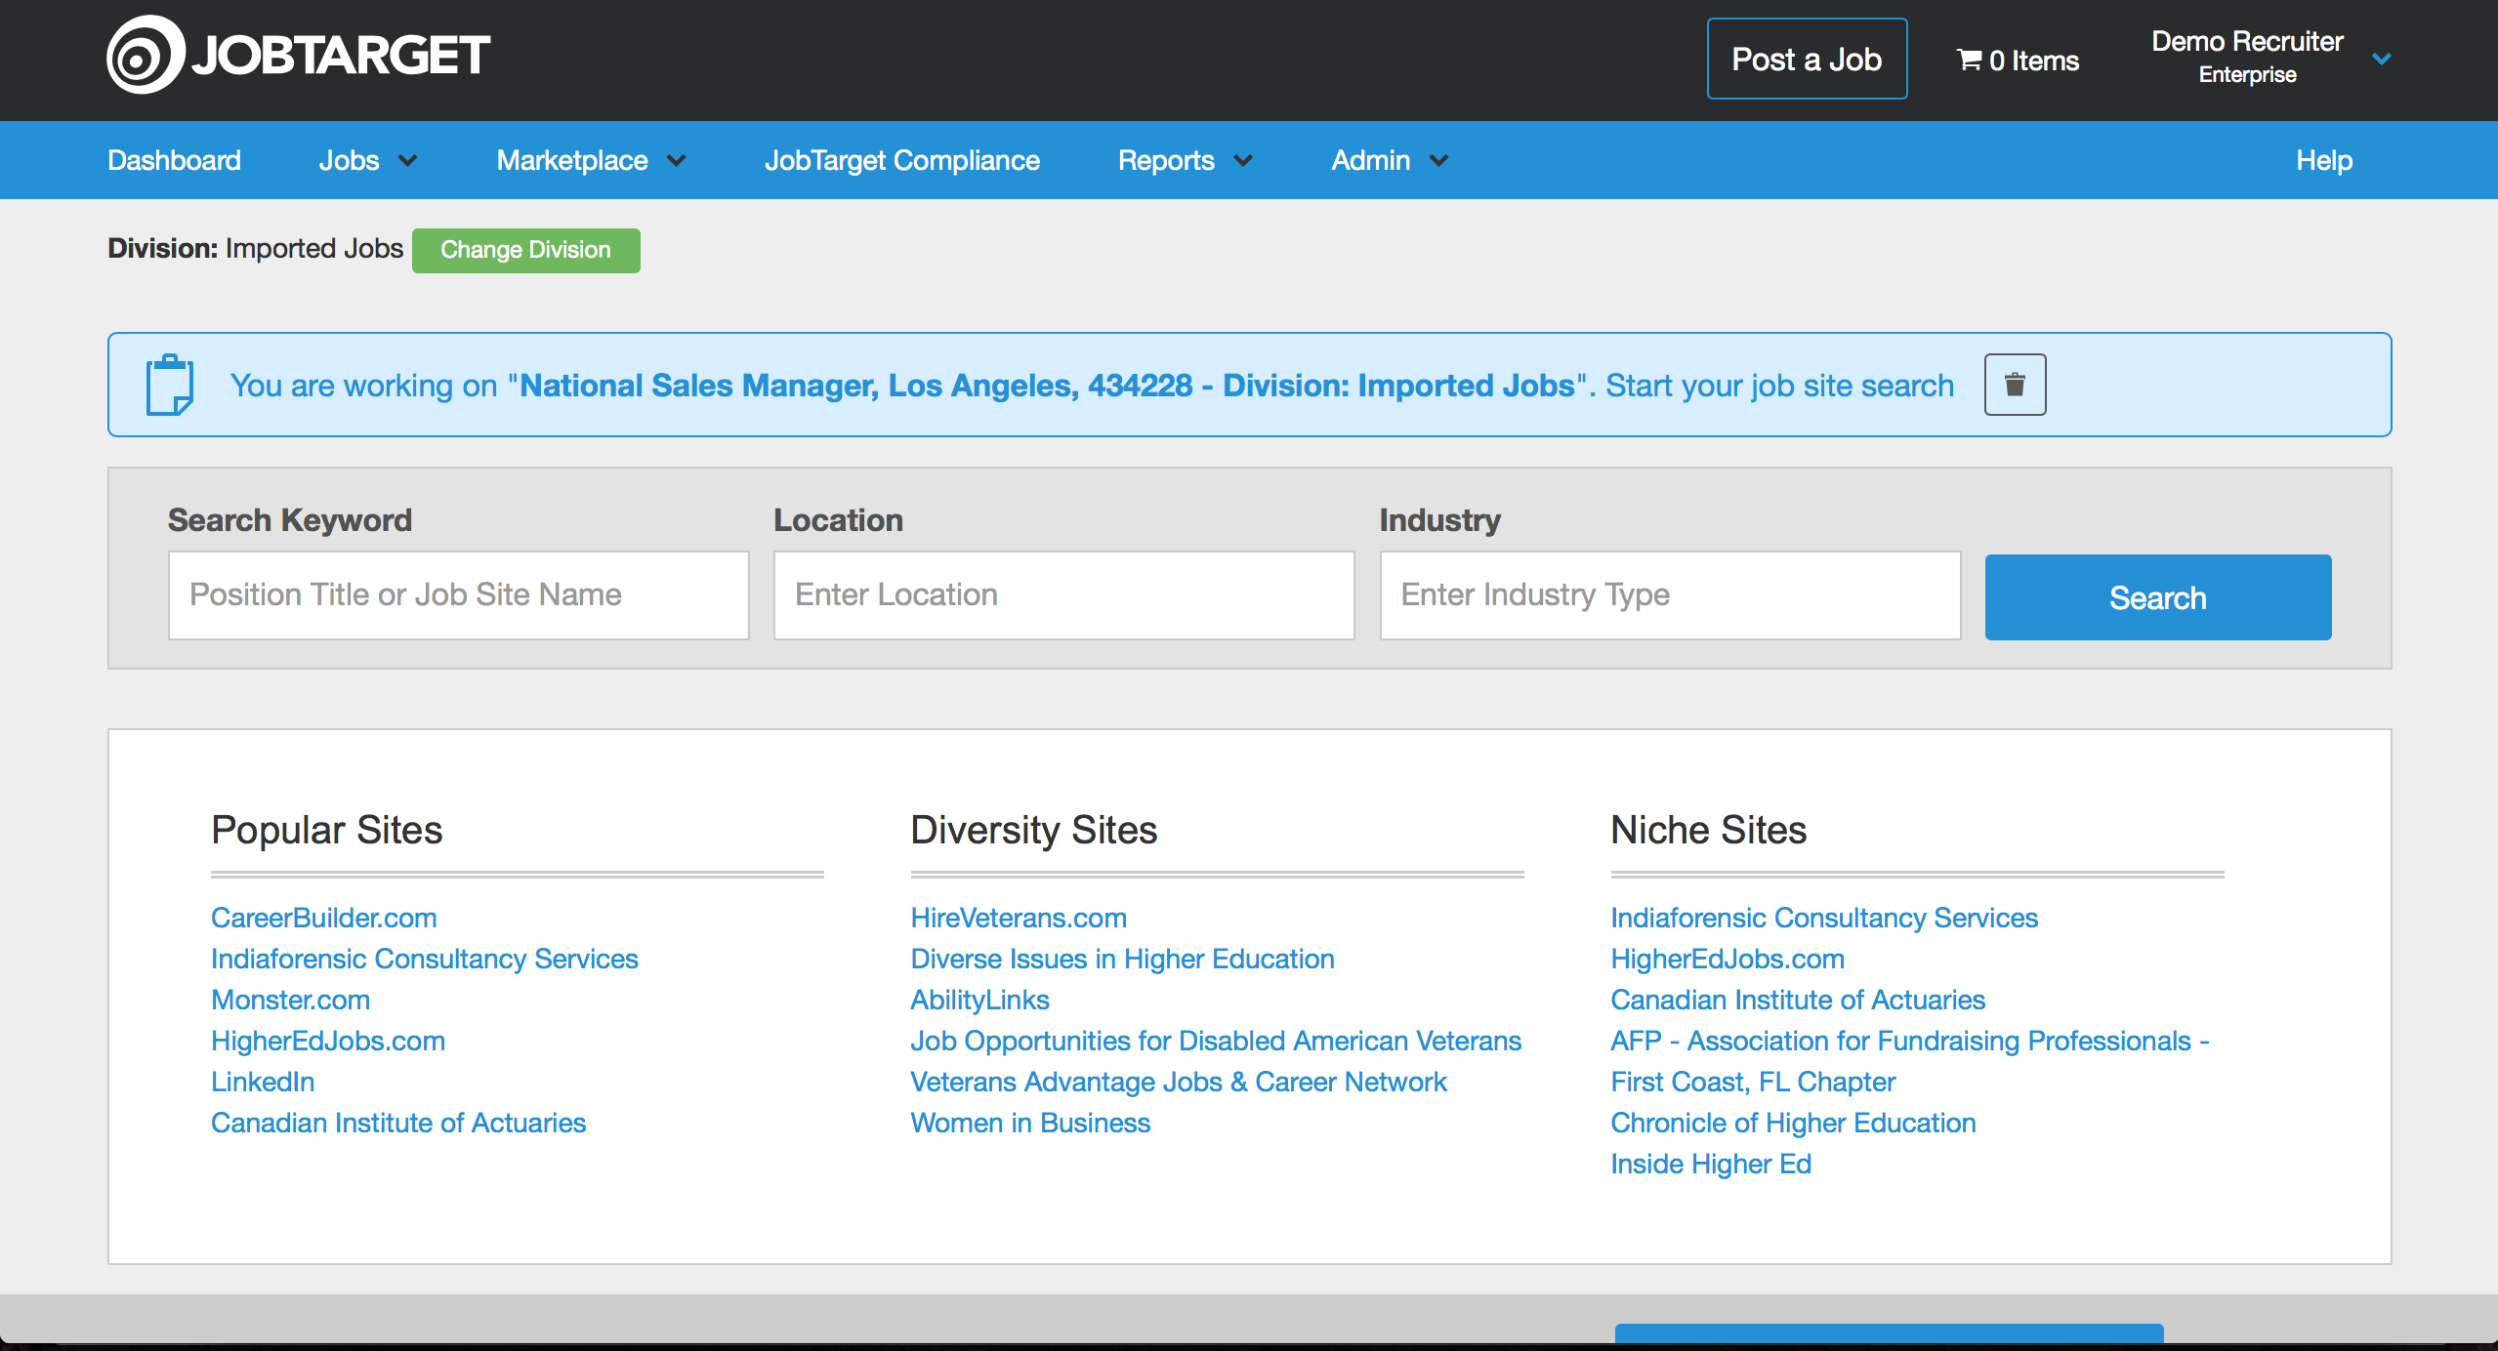This screenshot has width=2498, height=1351.
Task: Click the Search Keyword input field
Action: pos(458,594)
